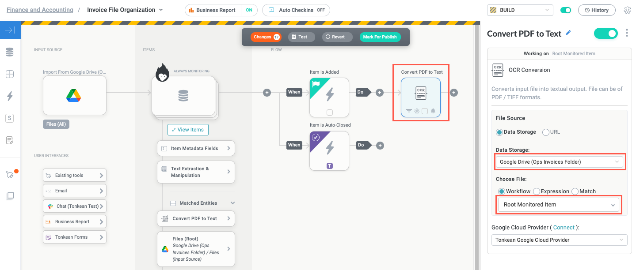Open the Data Sources panel in left sidebar
The height and width of the screenshot is (270, 636).
point(11,52)
